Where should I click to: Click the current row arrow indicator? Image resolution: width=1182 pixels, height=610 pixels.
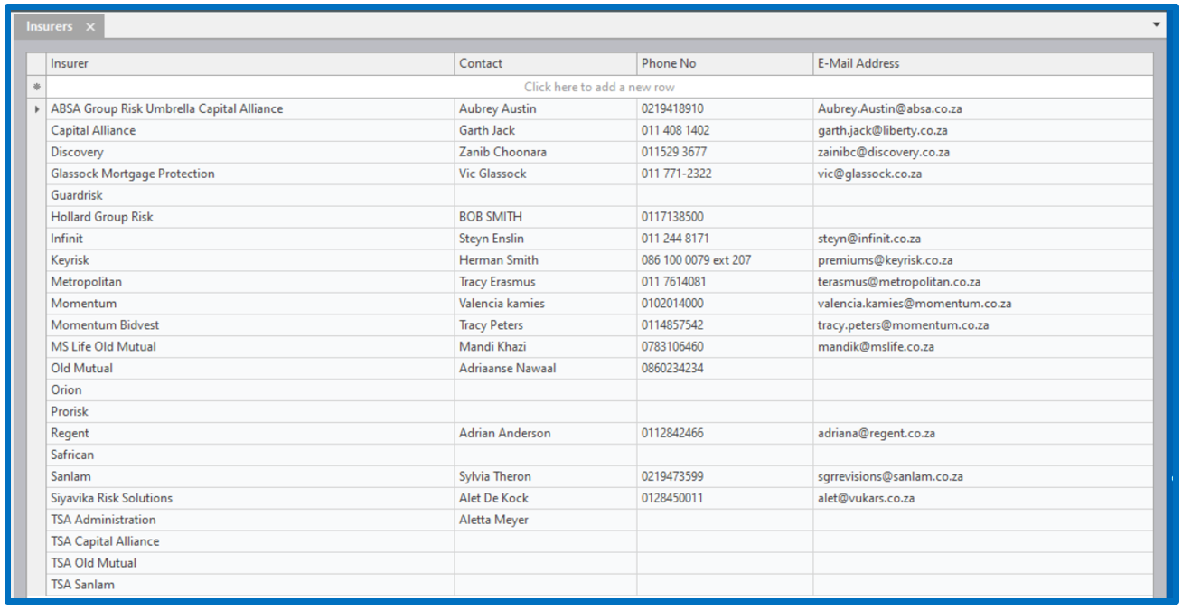point(37,109)
